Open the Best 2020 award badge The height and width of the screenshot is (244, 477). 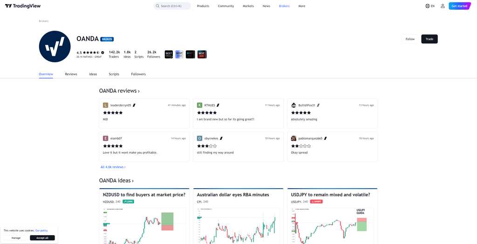point(202,54)
